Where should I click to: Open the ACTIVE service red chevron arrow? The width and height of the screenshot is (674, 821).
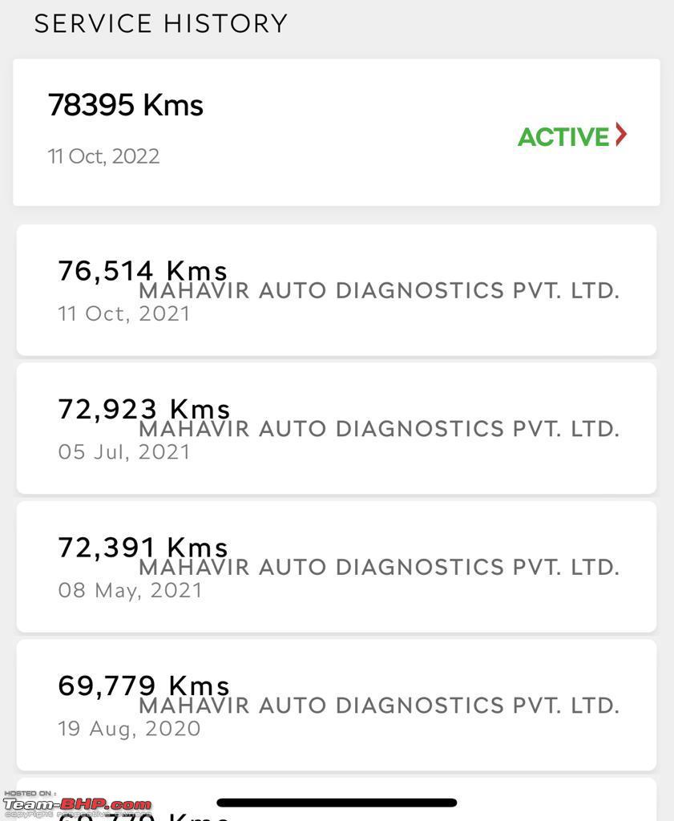tap(620, 135)
